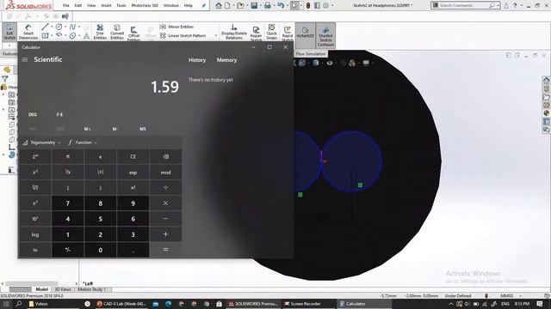551x309 pixels.
Task: Expand the Line tool dropdown arrow
Action: [x=52, y=27]
